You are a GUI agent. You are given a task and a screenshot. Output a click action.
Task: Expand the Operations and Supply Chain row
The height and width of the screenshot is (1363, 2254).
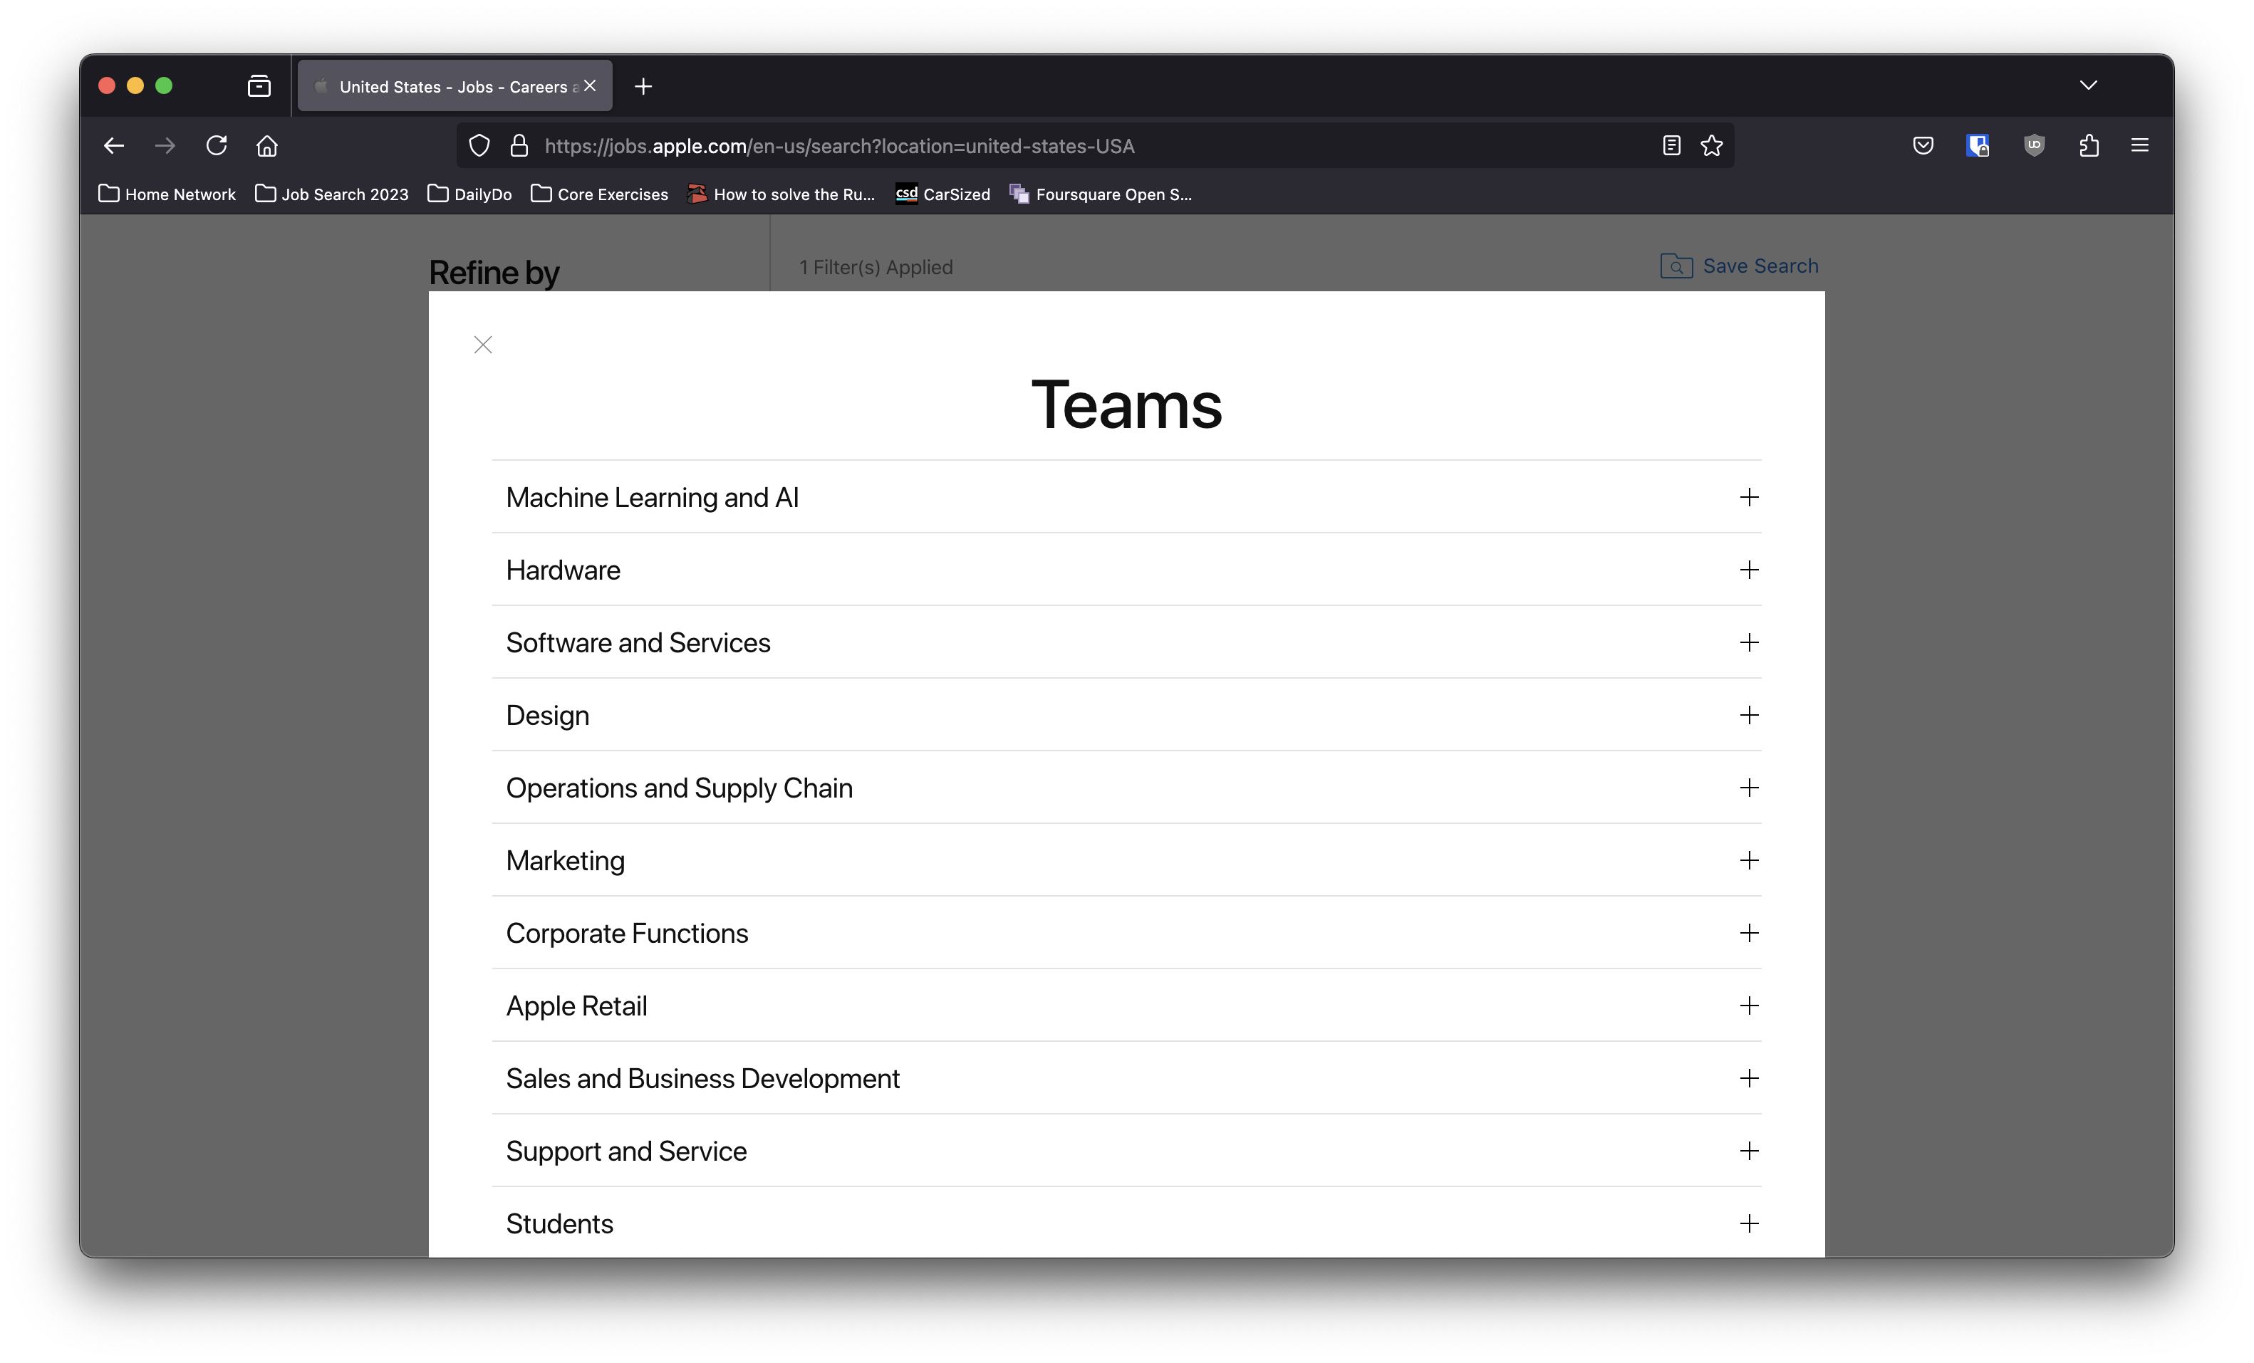(x=1748, y=788)
